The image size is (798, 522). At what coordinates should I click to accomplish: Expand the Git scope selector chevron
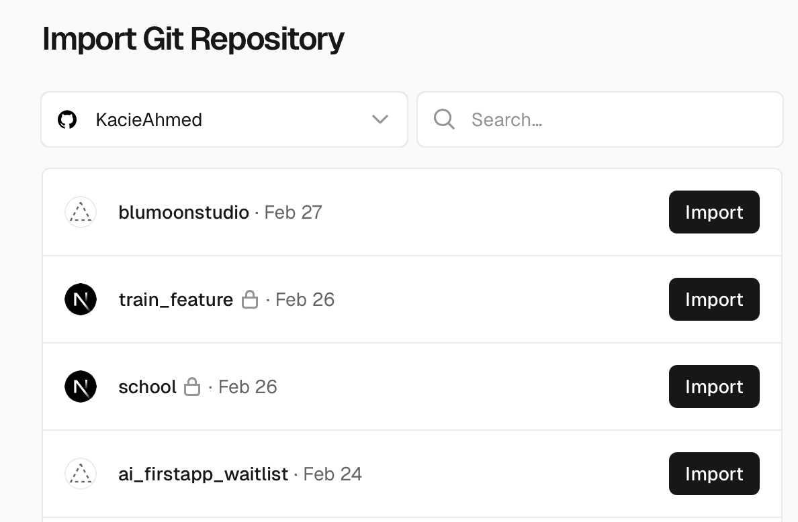tap(380, 119)
